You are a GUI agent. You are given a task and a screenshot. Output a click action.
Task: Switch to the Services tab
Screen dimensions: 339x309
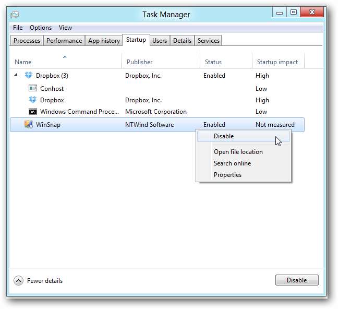click(x=208, y=41)
